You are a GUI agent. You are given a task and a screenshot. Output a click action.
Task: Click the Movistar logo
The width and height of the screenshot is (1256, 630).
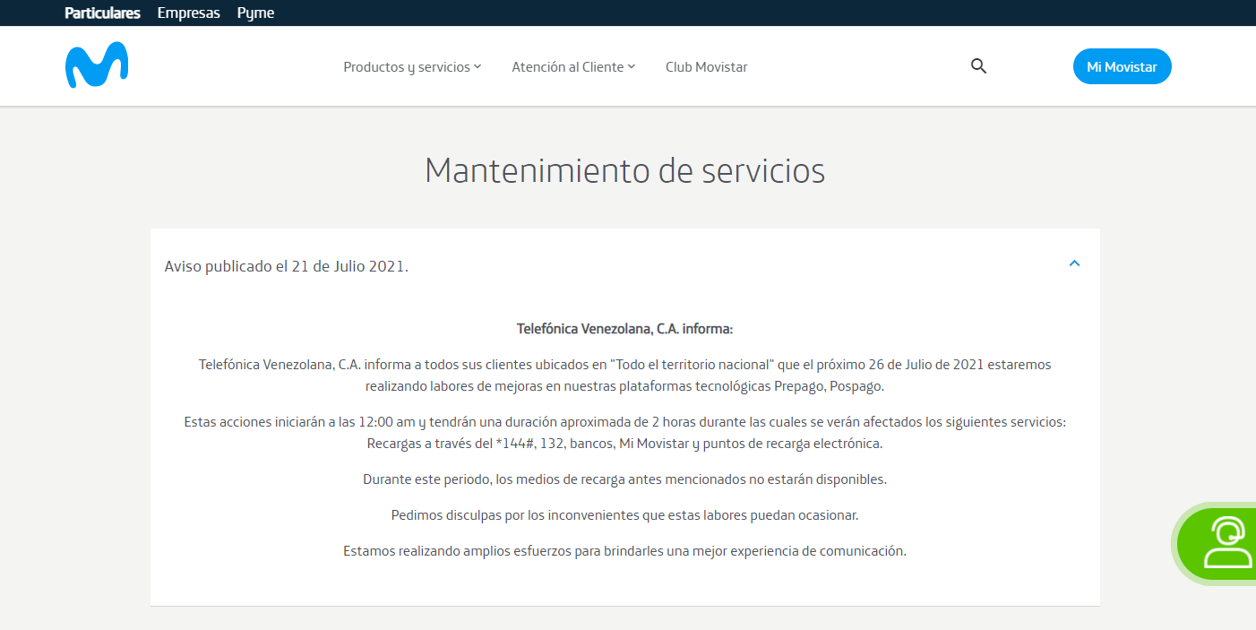(97, 65)
